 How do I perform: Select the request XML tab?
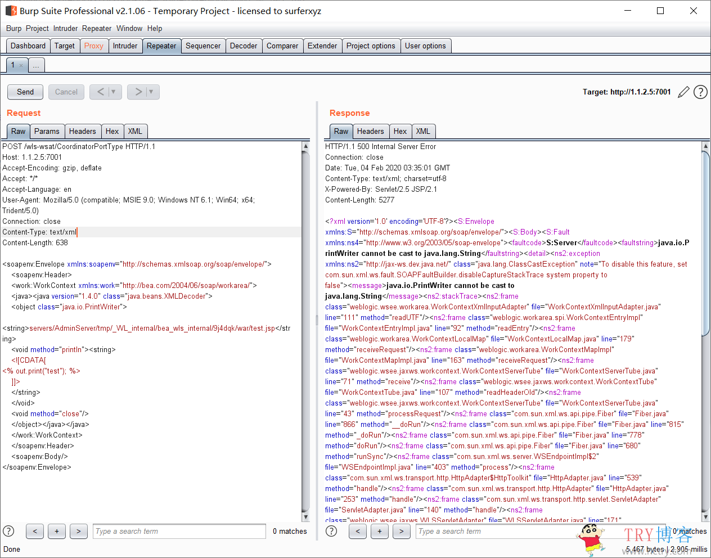pos(135,131)
